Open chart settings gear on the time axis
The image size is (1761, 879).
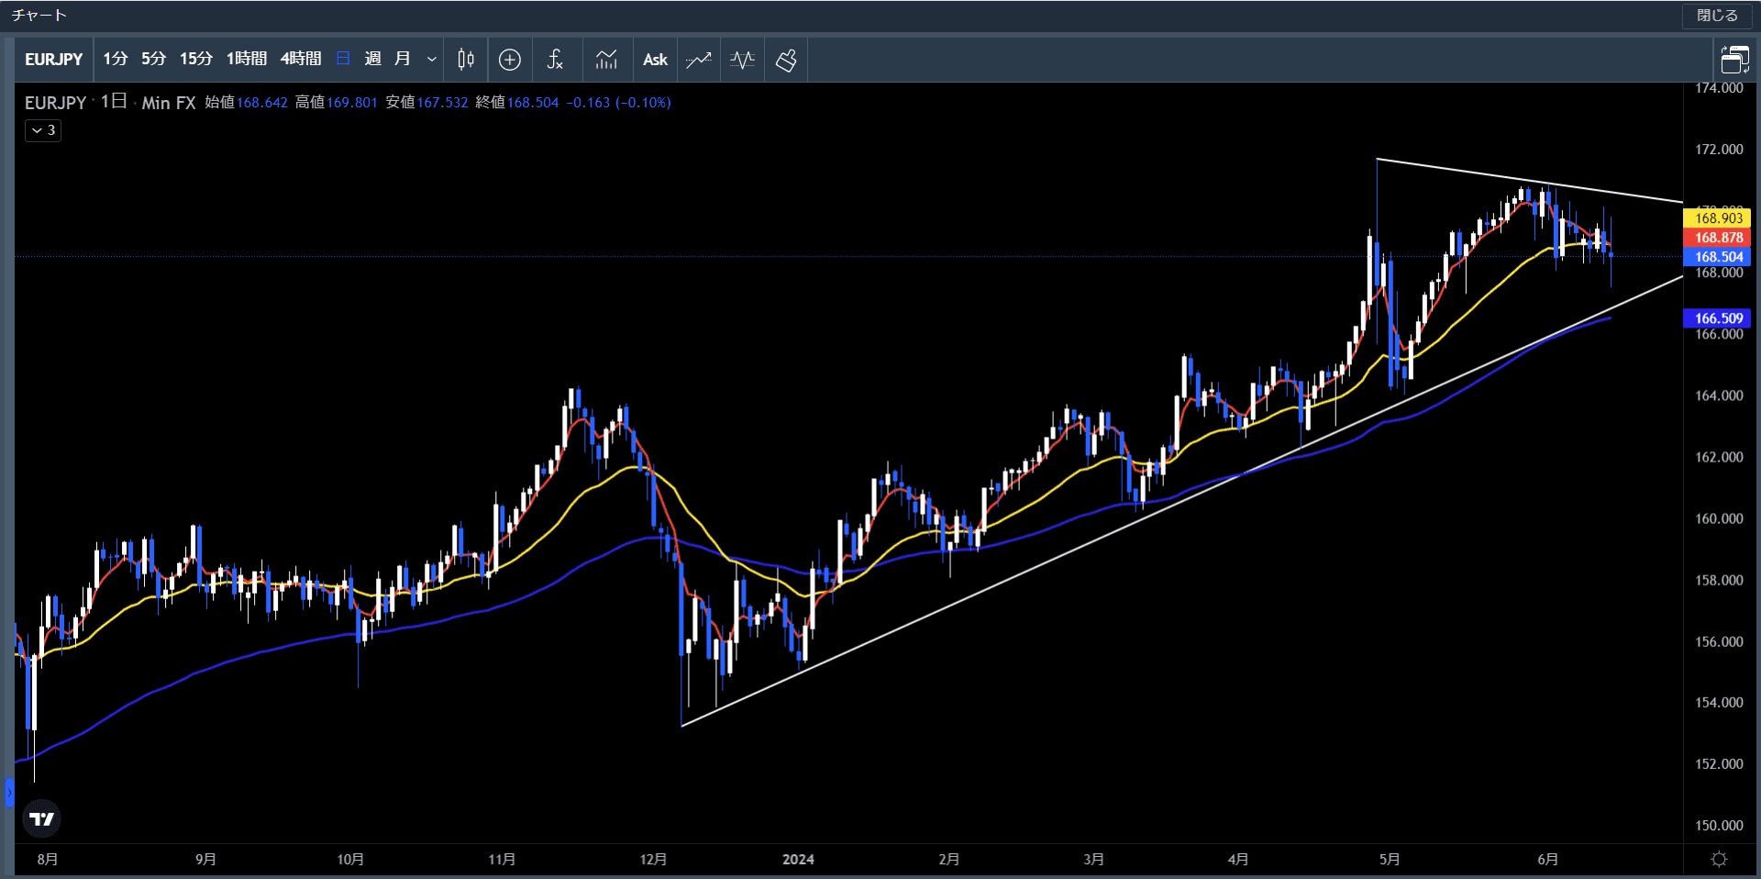pos(1719,859)
